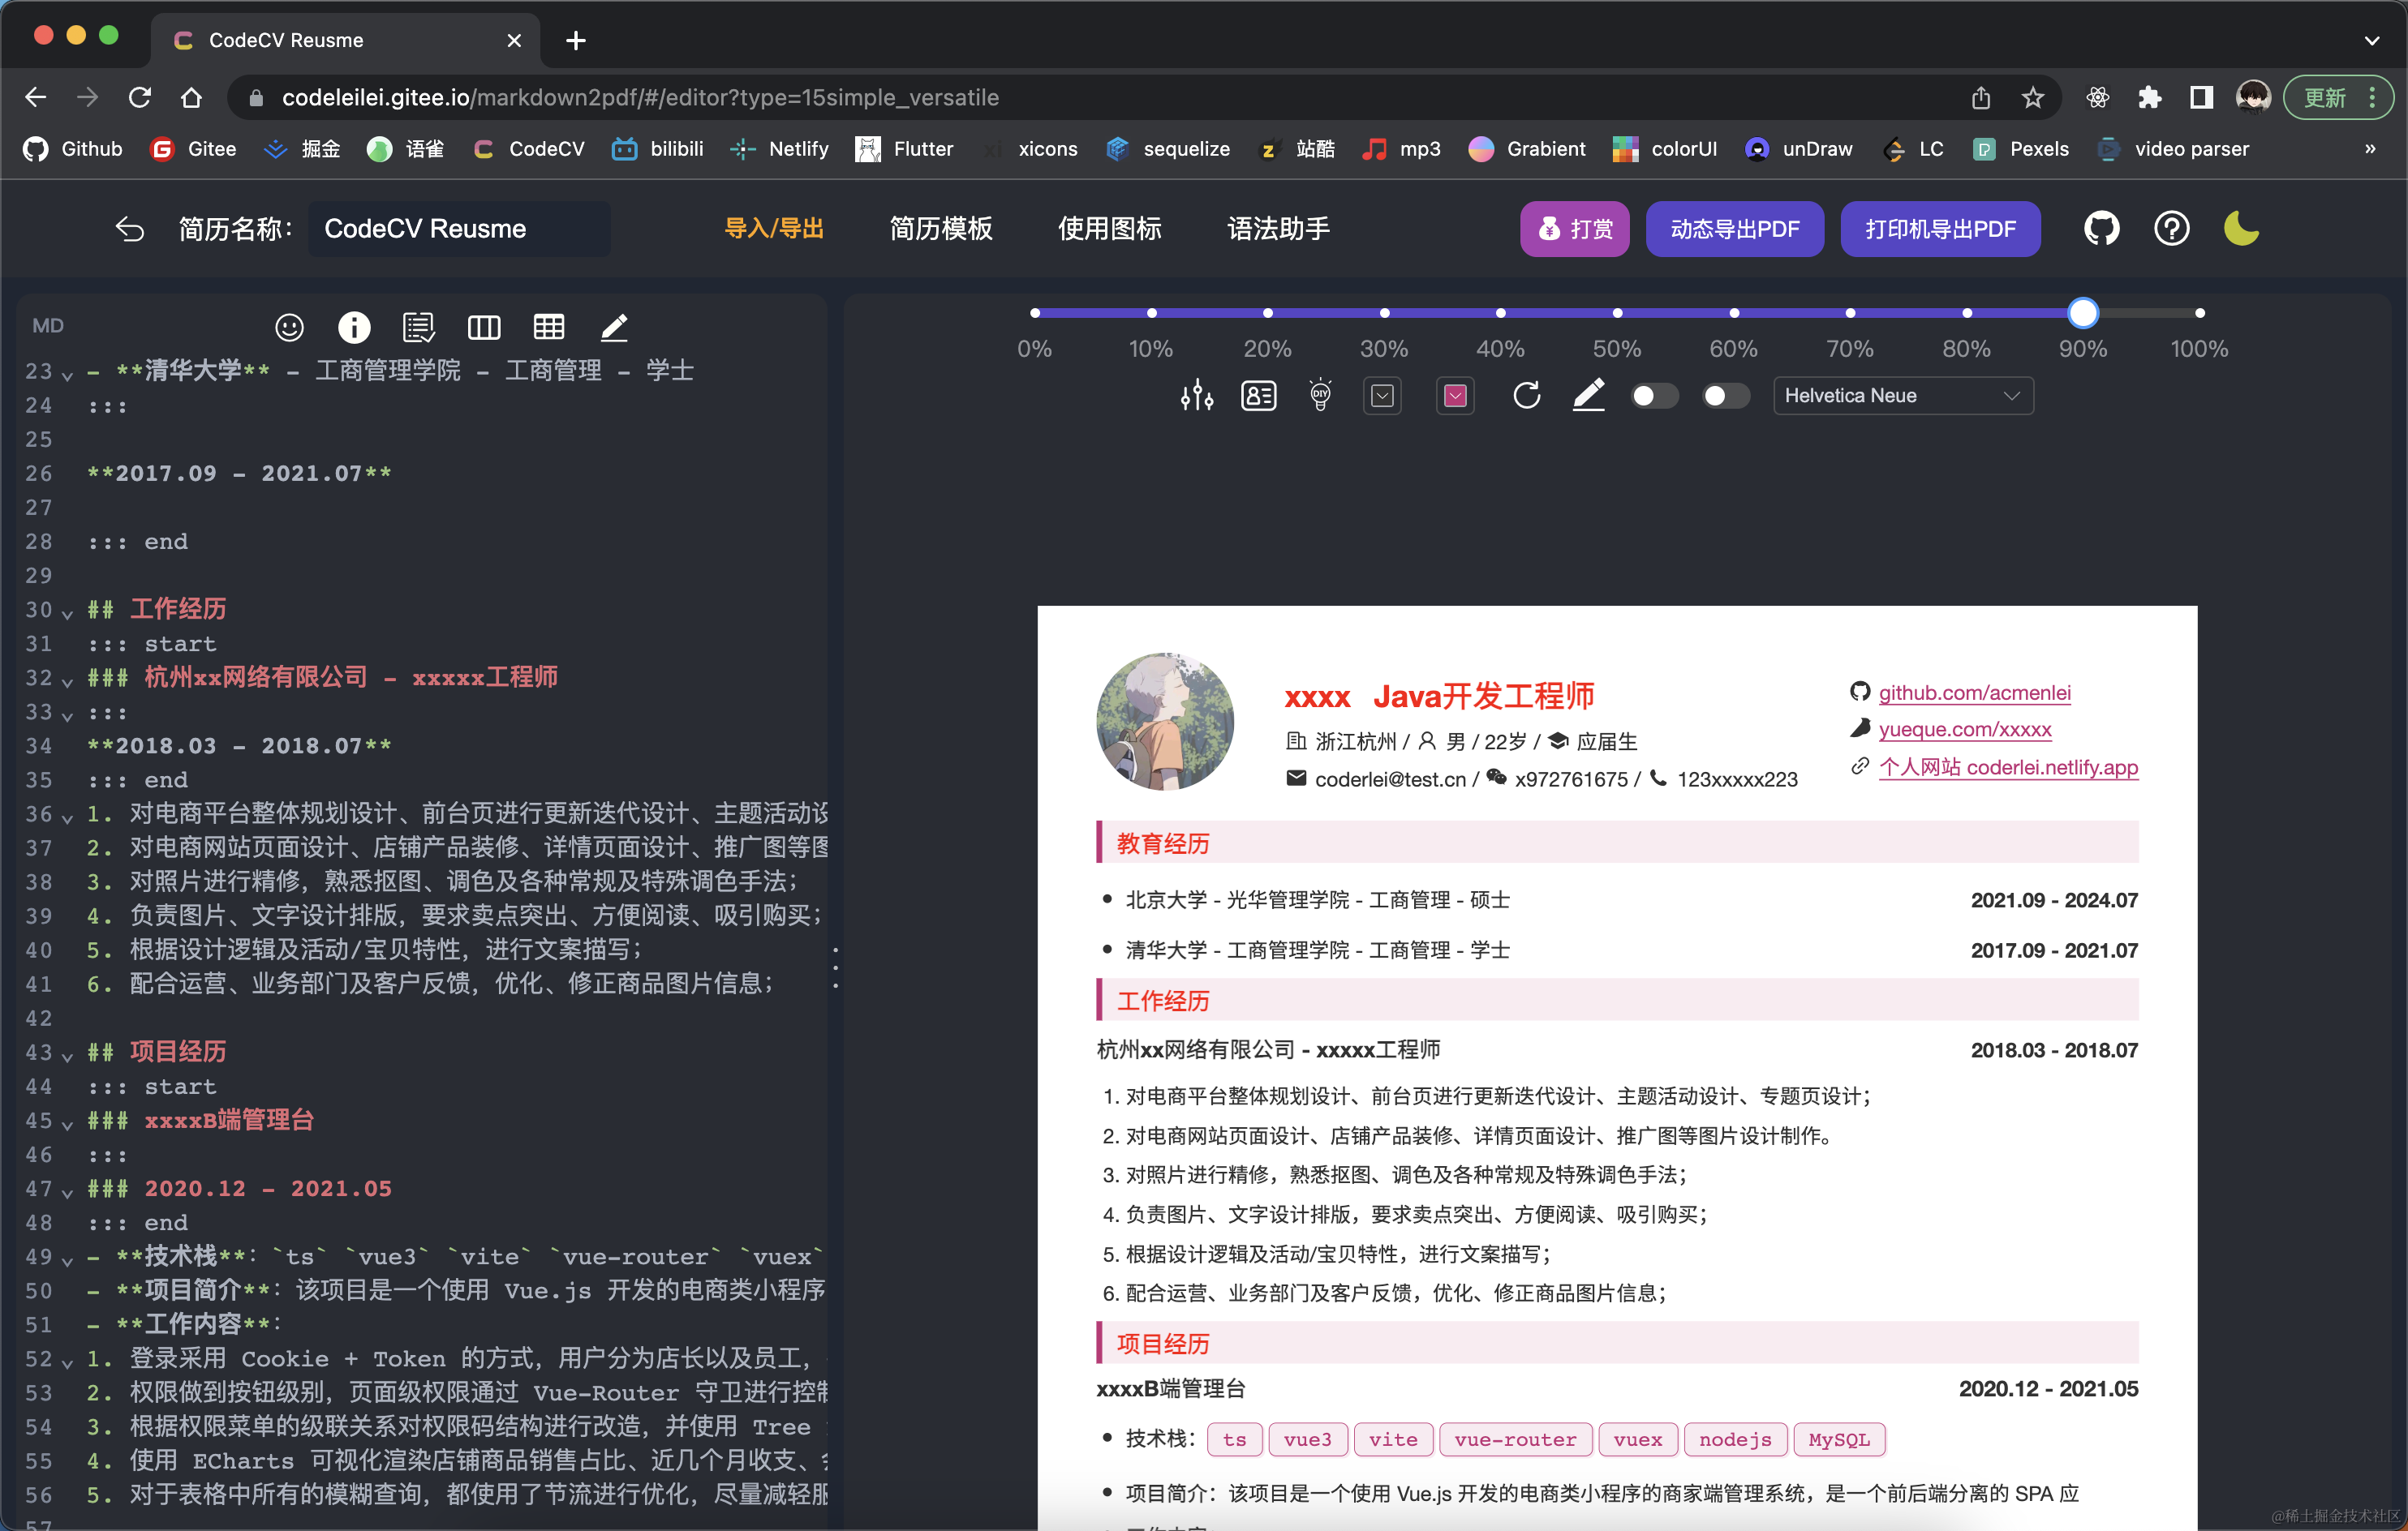Open github.com/acmenlei link in resume

[1974, 693]
